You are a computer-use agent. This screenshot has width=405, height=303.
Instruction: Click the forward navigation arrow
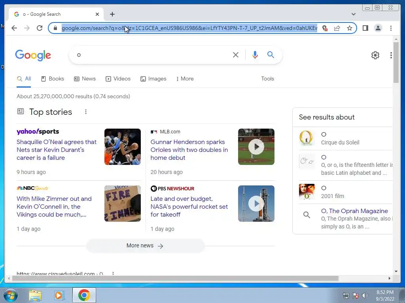click(x=27, y=28)
